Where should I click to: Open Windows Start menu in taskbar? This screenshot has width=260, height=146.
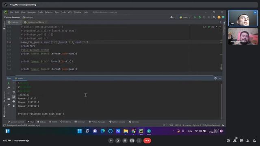(x=80, y=131)
